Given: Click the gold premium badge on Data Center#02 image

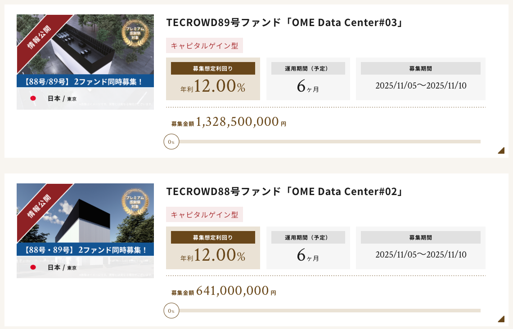Looking at the screenshot, I should (x=134, y=203).
